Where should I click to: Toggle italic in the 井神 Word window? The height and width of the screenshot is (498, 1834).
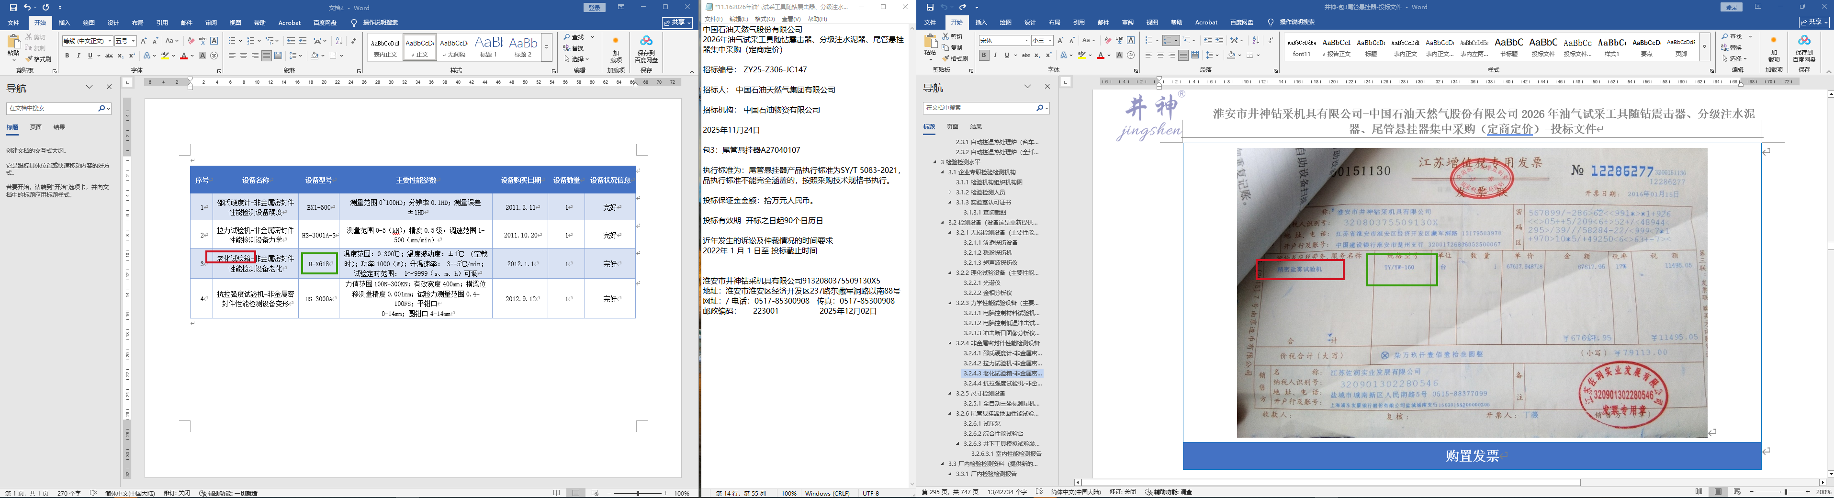tap(995, 55)
